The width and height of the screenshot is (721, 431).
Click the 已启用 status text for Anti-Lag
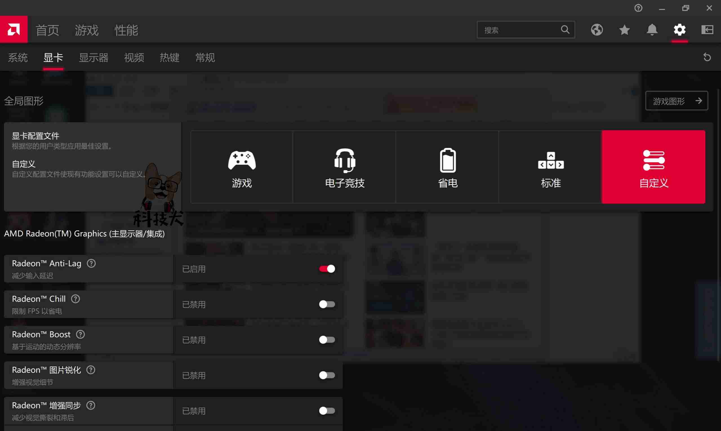tap(194, 269)
